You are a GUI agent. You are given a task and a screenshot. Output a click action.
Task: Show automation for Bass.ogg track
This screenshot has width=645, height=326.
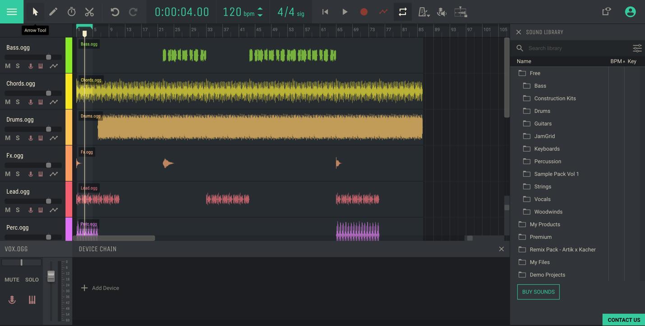(54, 66)
